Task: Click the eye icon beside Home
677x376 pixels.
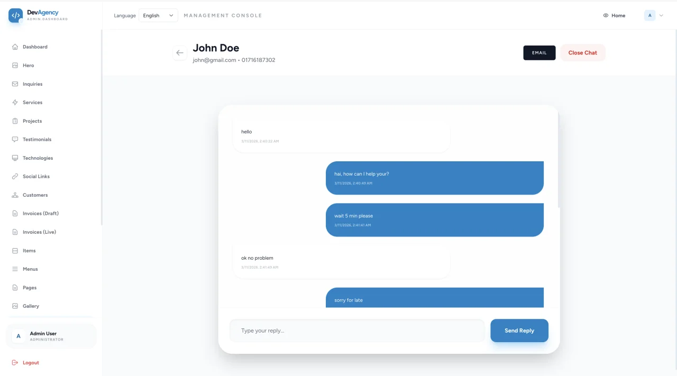Action: tap(606, 16)
